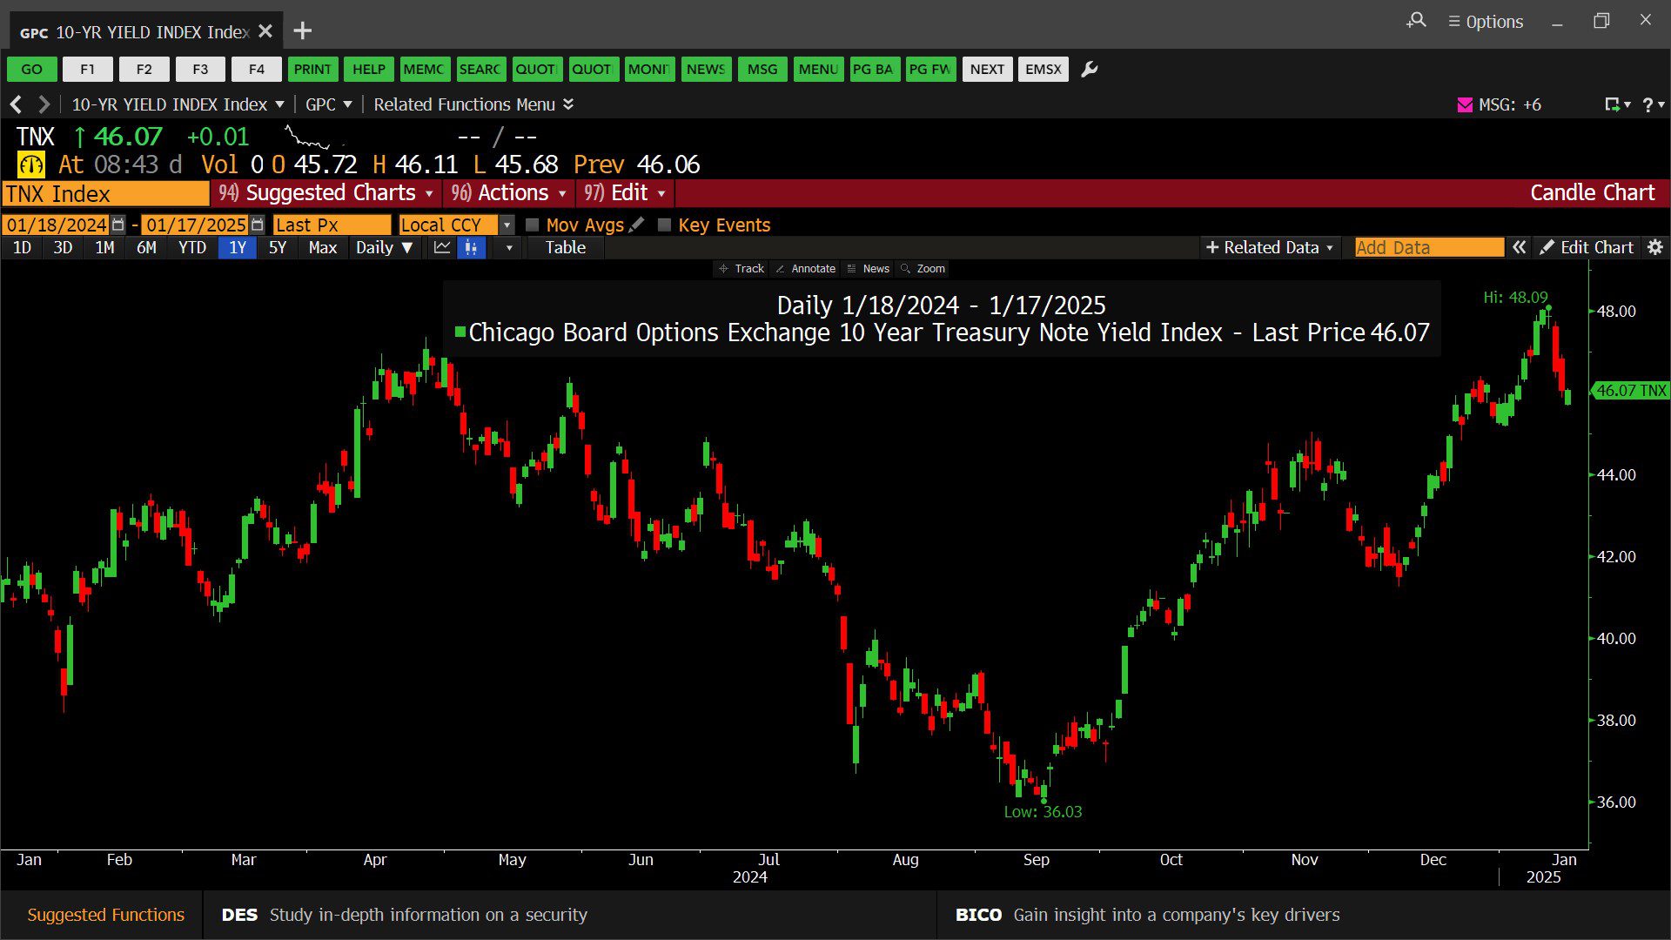Click the wrench customize toolbar icon

click(1089, 70)
